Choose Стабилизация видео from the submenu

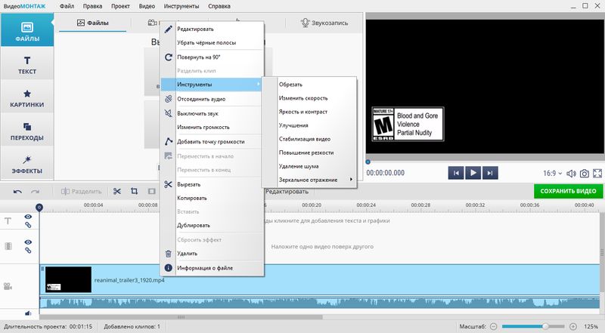click(304, 139)
